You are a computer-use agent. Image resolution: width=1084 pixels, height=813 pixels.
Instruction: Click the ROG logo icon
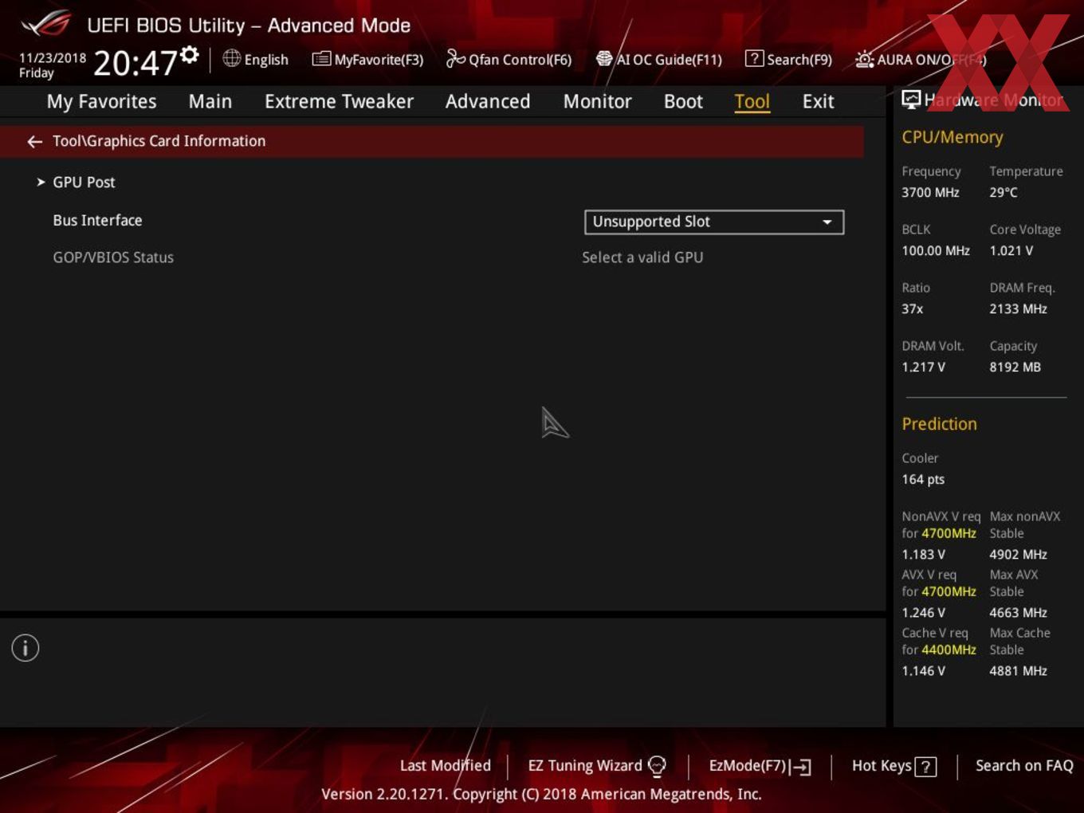(46, 24)
